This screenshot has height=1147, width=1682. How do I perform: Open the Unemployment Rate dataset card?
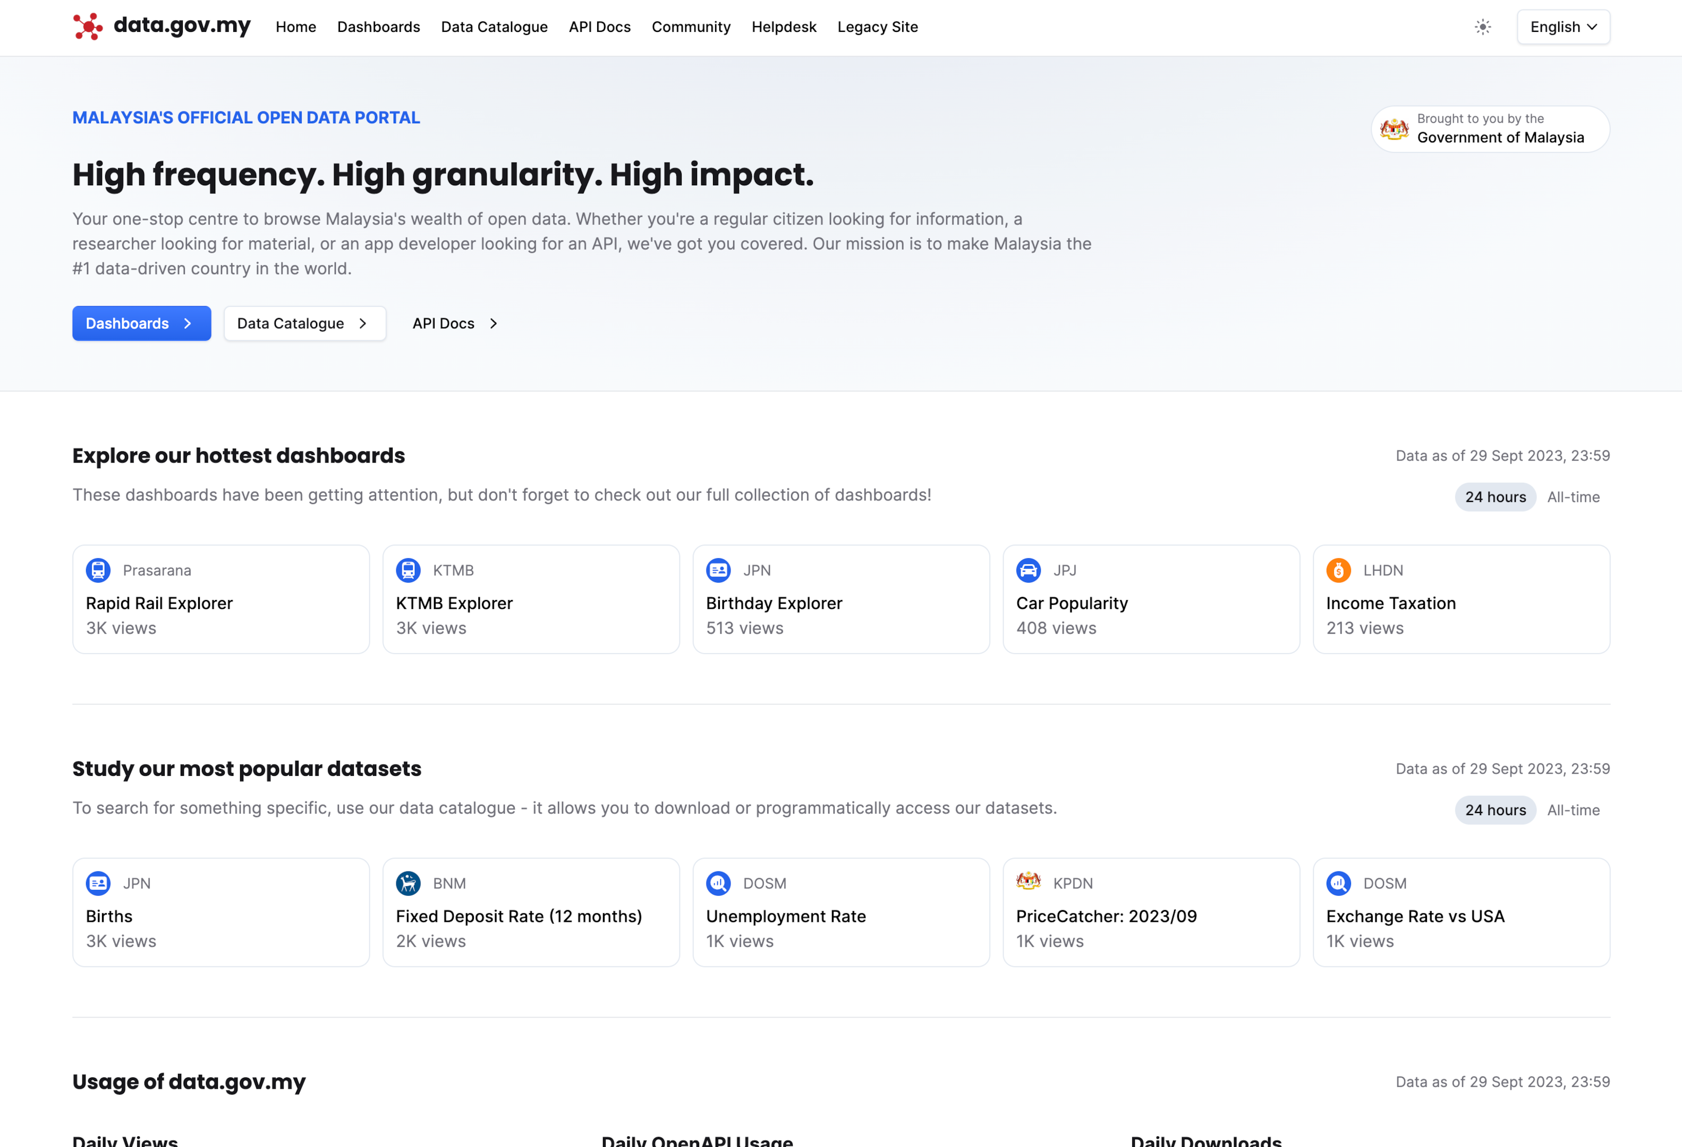coord(841,912)
